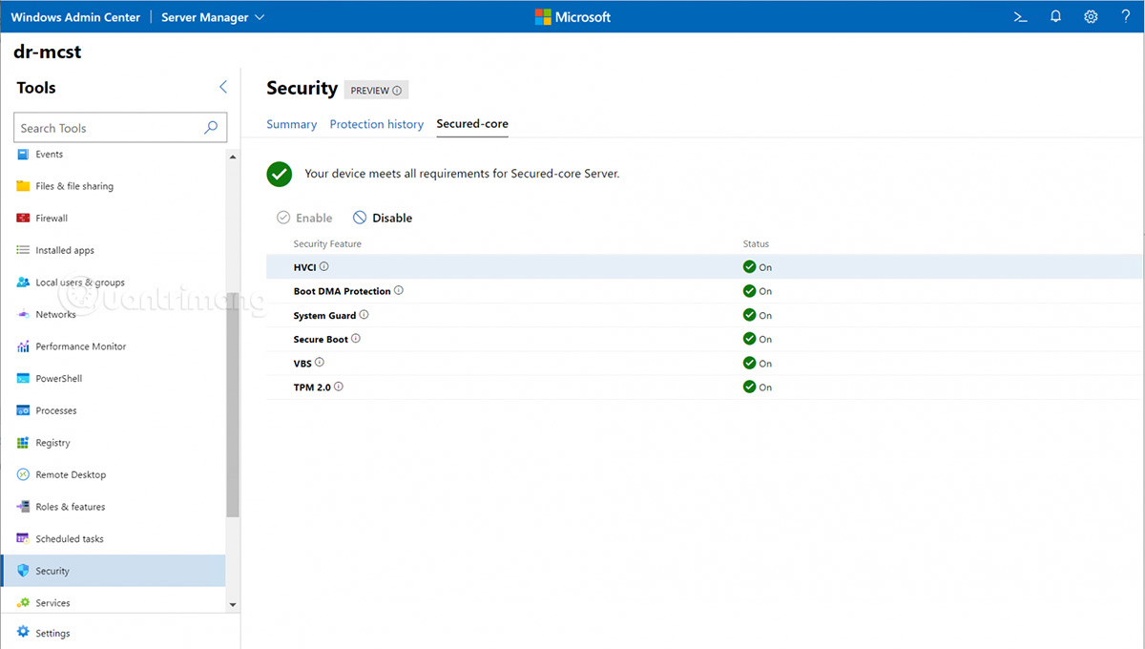Open the Performance Monitor tool
The width and height of the screenshot is (1145, 649).
coord(80,346)
